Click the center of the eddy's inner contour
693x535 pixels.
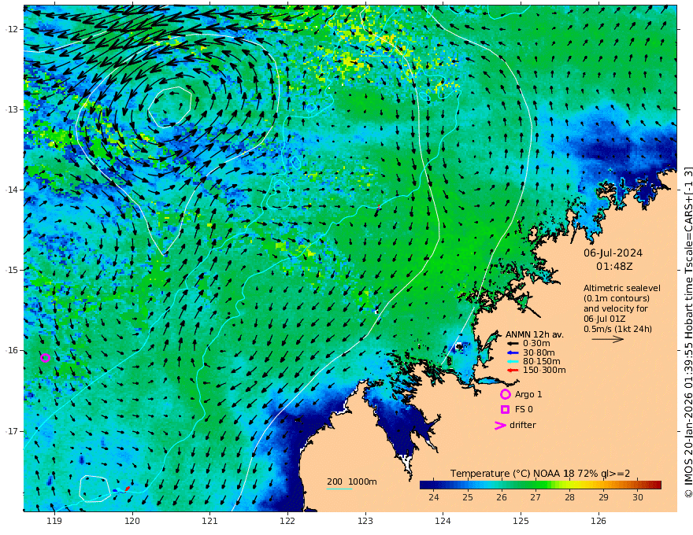pos(170,107)
